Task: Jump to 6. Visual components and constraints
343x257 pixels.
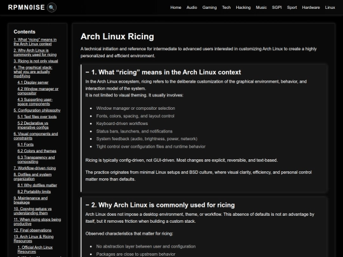Action: click(x=36, y=136)
